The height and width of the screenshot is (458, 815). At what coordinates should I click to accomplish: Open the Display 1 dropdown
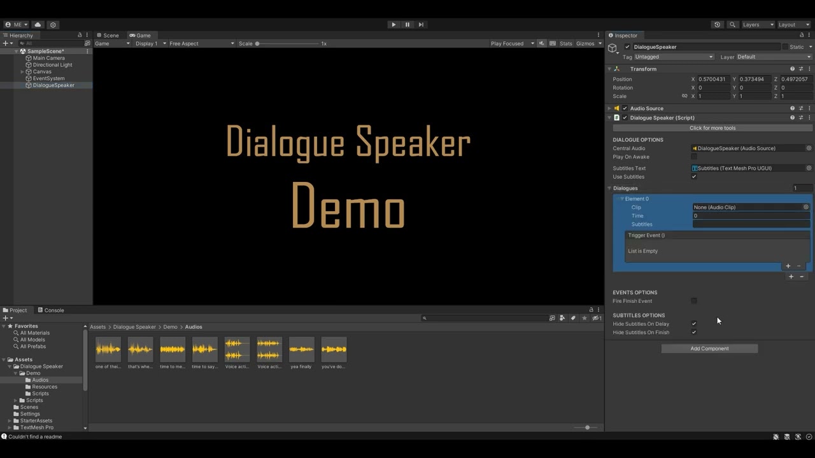click(x=150, y=44)
